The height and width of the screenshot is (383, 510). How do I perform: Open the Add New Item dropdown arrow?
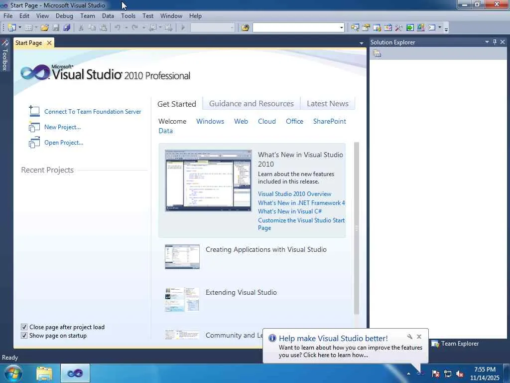[36, 28]
